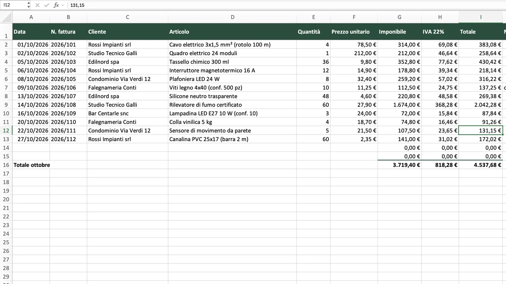This screenshot has width=506, height=284.
Task: Select column A header
Action: click(x=31, y=17)
